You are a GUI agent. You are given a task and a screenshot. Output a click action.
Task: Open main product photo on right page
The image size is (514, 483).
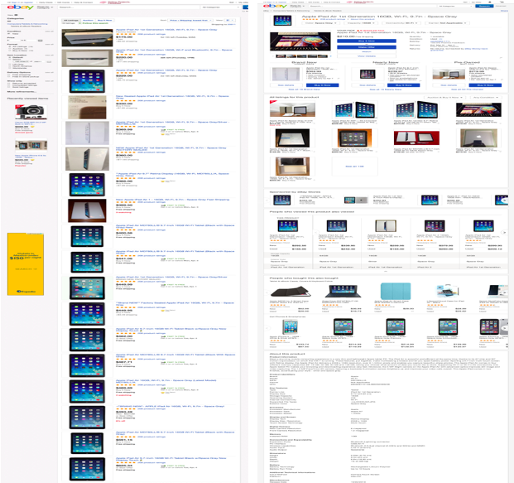pyautogui.click(x=300, y=41)
